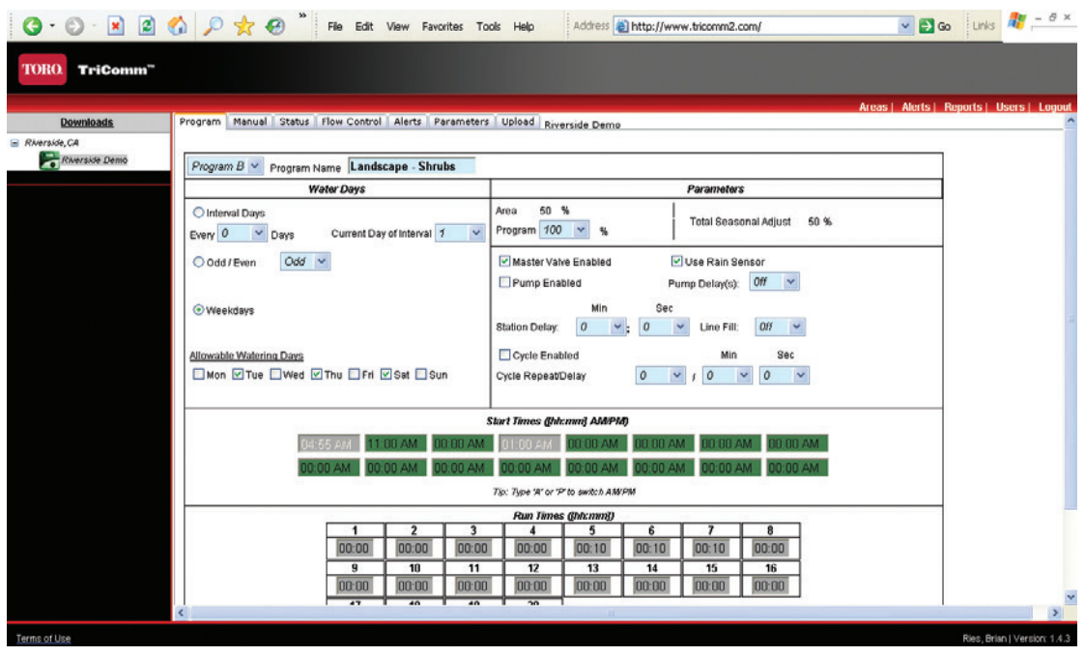
Task: Uncheck the Thu watering day
Action: pos(316,374)
